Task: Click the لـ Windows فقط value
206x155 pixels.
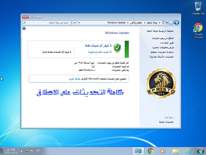Action: pyautogui.click(x=87, y=70)
